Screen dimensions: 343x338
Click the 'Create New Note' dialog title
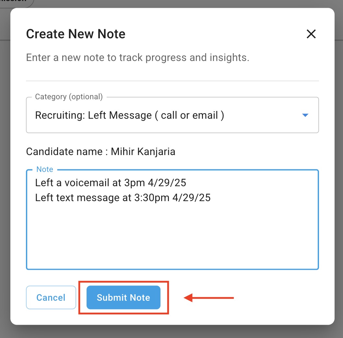pos(76,34)
